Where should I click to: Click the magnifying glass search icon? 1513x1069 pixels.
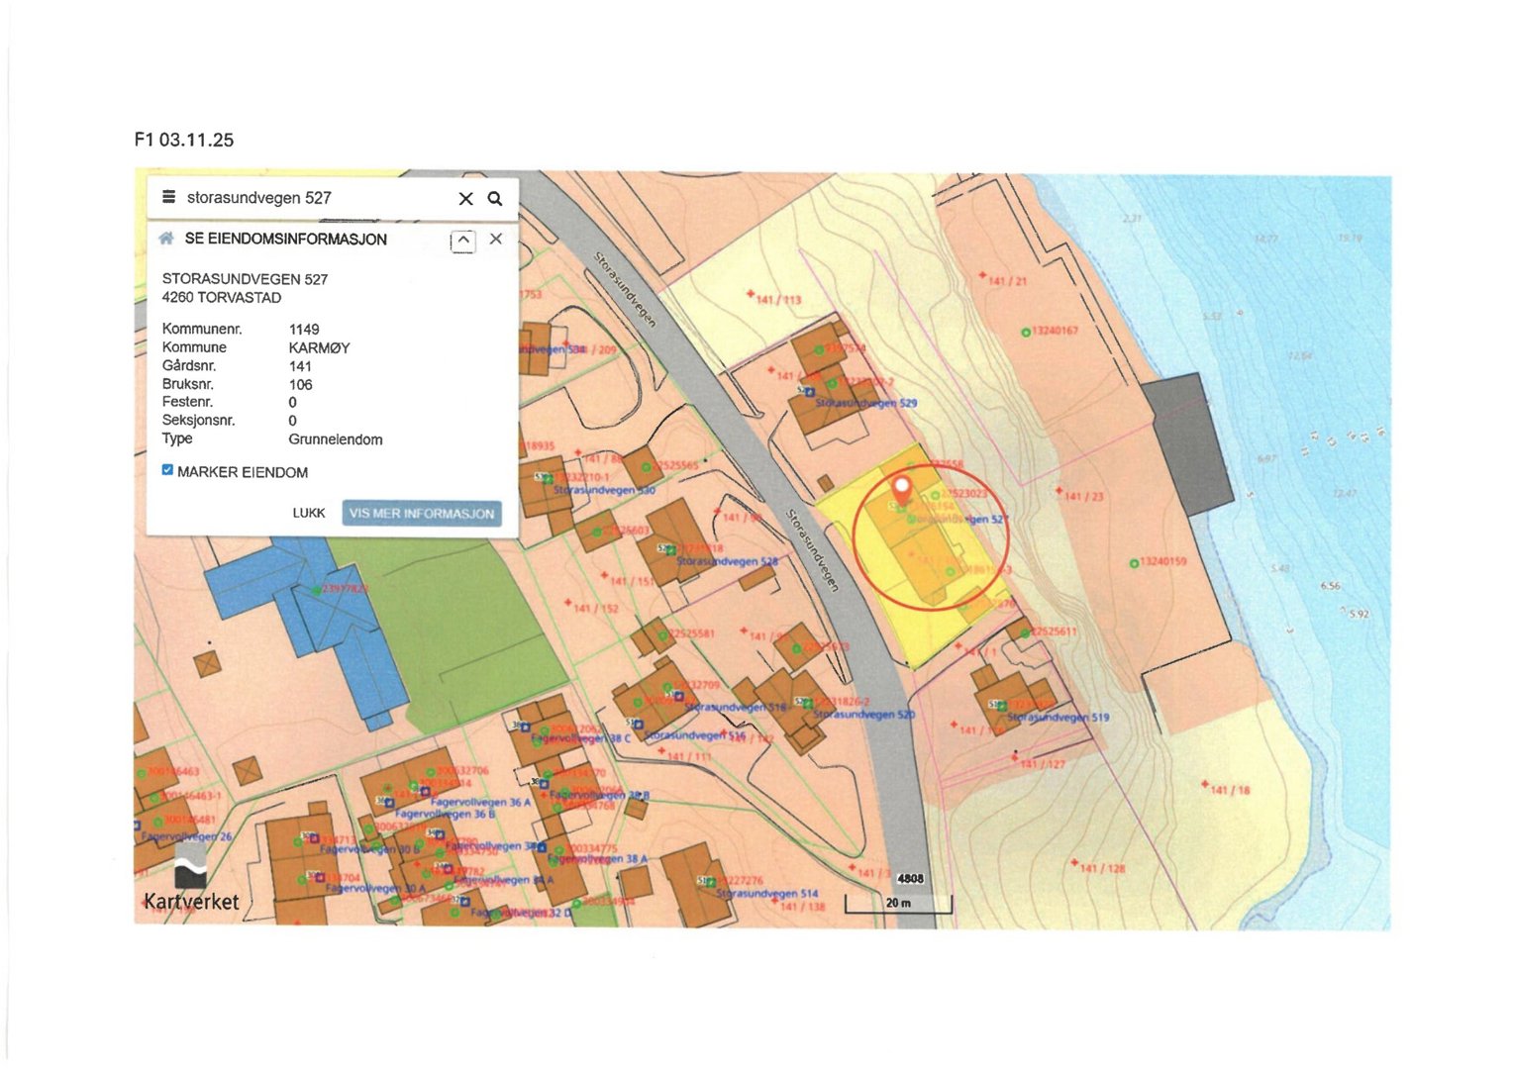(x=495, y=199)
